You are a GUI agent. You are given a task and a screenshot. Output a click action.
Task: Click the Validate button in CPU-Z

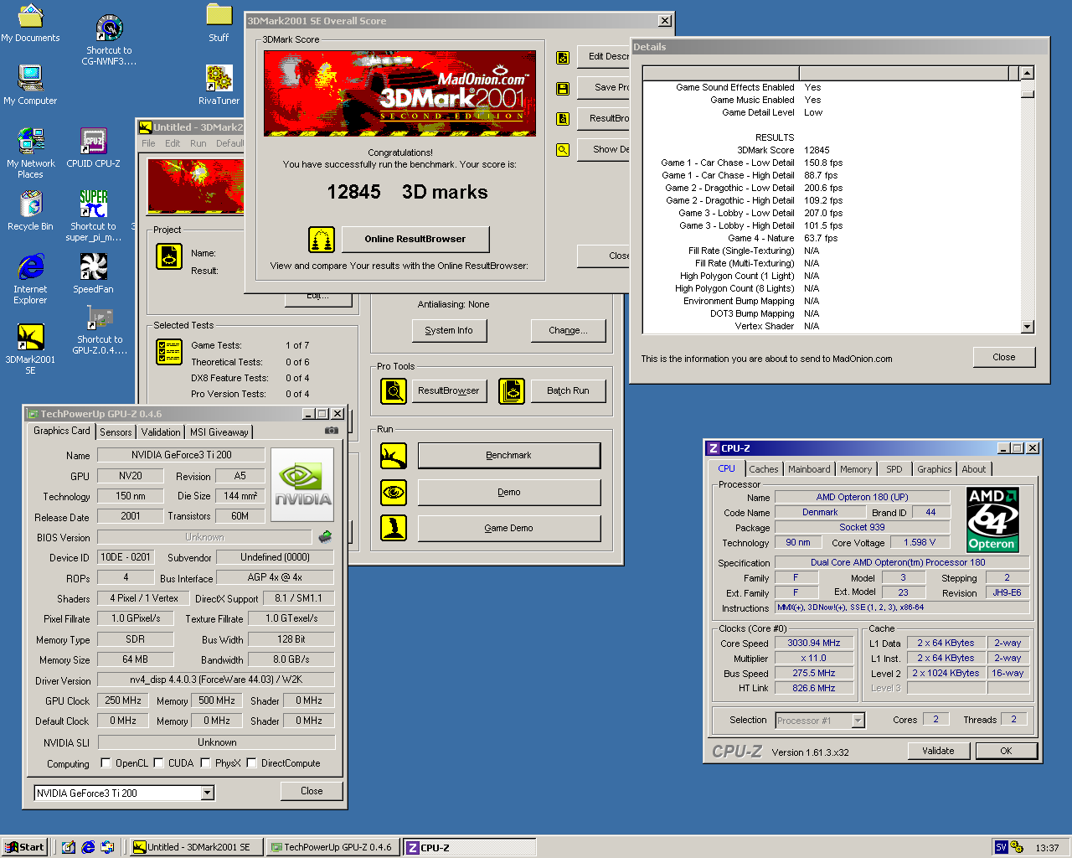[x=938, y=751]
